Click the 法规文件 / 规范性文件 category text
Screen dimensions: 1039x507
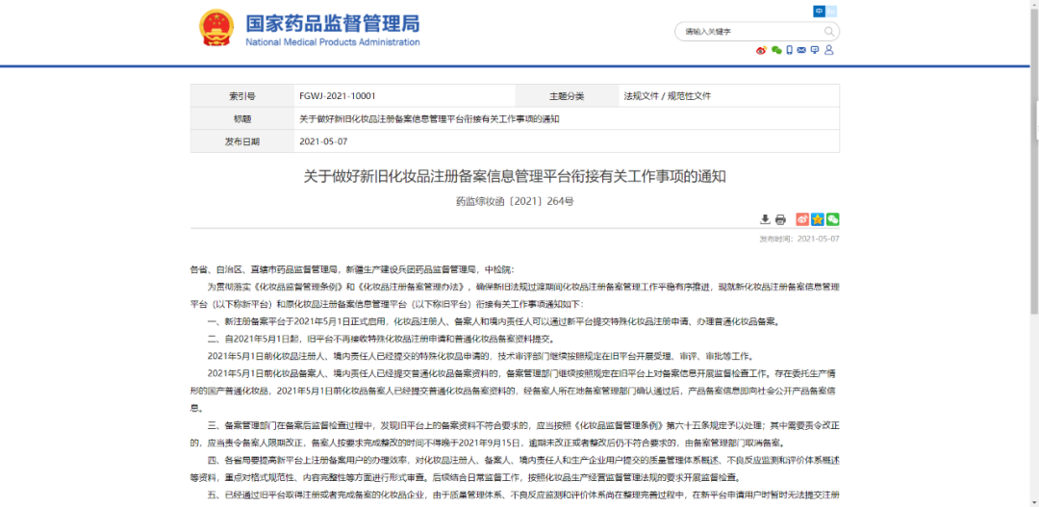667,96
